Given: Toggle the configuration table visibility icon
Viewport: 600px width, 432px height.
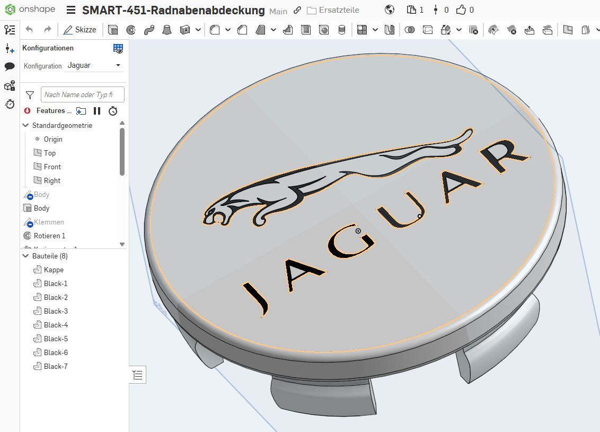Looking at the screenshot, I should click(x=118, y=49).
